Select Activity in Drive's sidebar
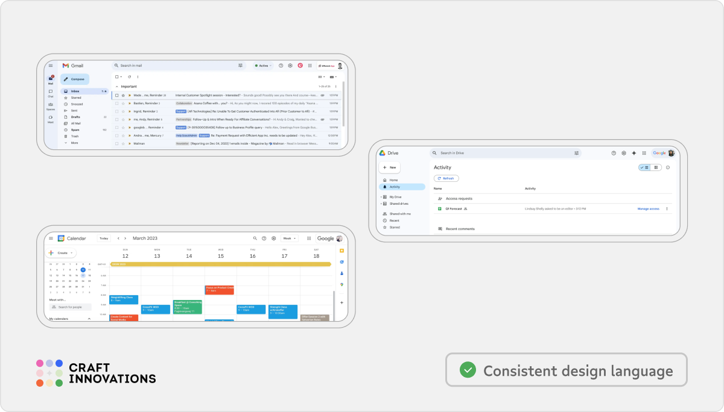The width and height of the screenshot is (724, 412). click(395, 187)
